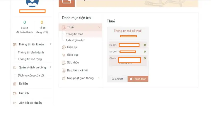Screen dimensions: 211x122
Task: Click the Thanh toán payment button
Action: 138,79
